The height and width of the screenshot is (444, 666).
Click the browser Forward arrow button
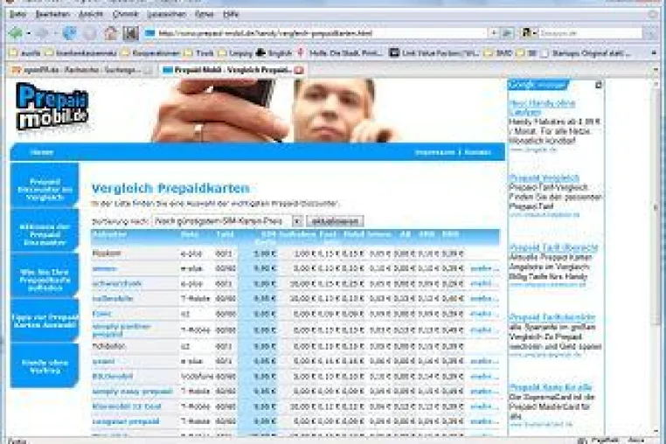43,32
